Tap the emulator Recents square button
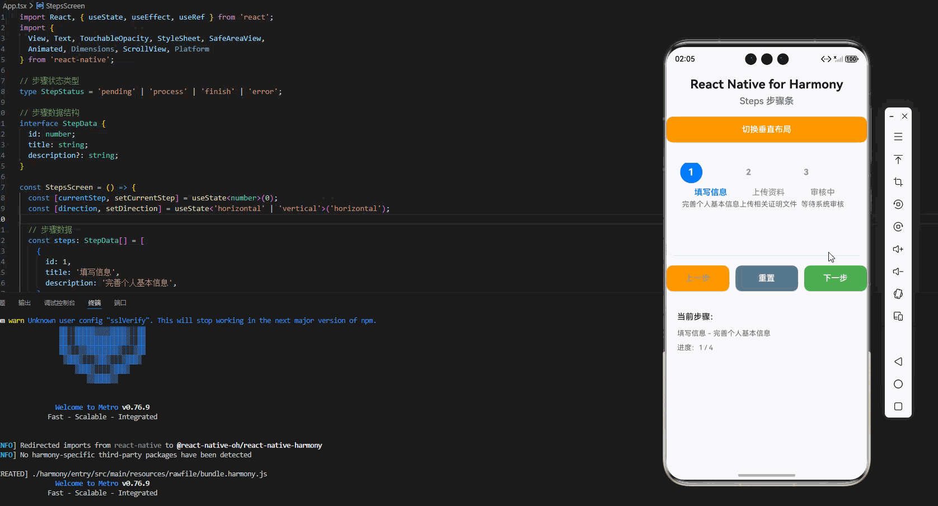Viewport: 938px width, 506px height. (898, 406)
